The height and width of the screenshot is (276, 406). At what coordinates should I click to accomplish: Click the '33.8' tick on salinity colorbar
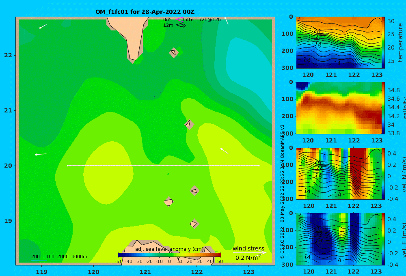point(393,133)
